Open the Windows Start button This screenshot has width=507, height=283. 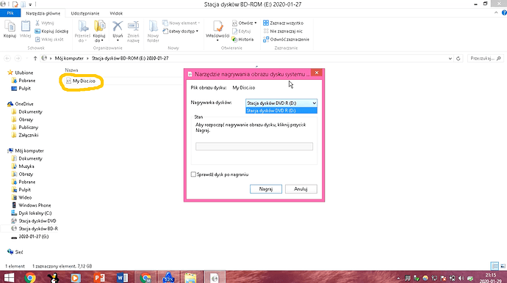[x=9, y=278]
